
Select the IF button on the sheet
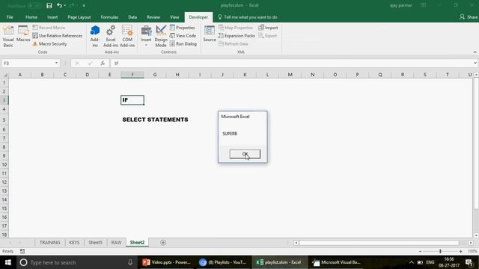point(132,100)
